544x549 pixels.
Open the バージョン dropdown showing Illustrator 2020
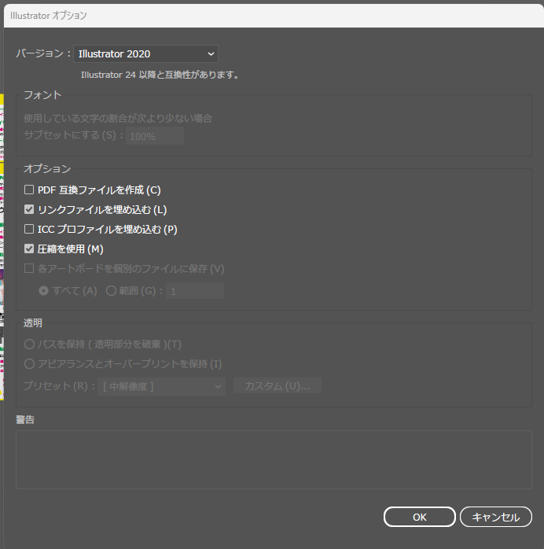click(145, 53)
